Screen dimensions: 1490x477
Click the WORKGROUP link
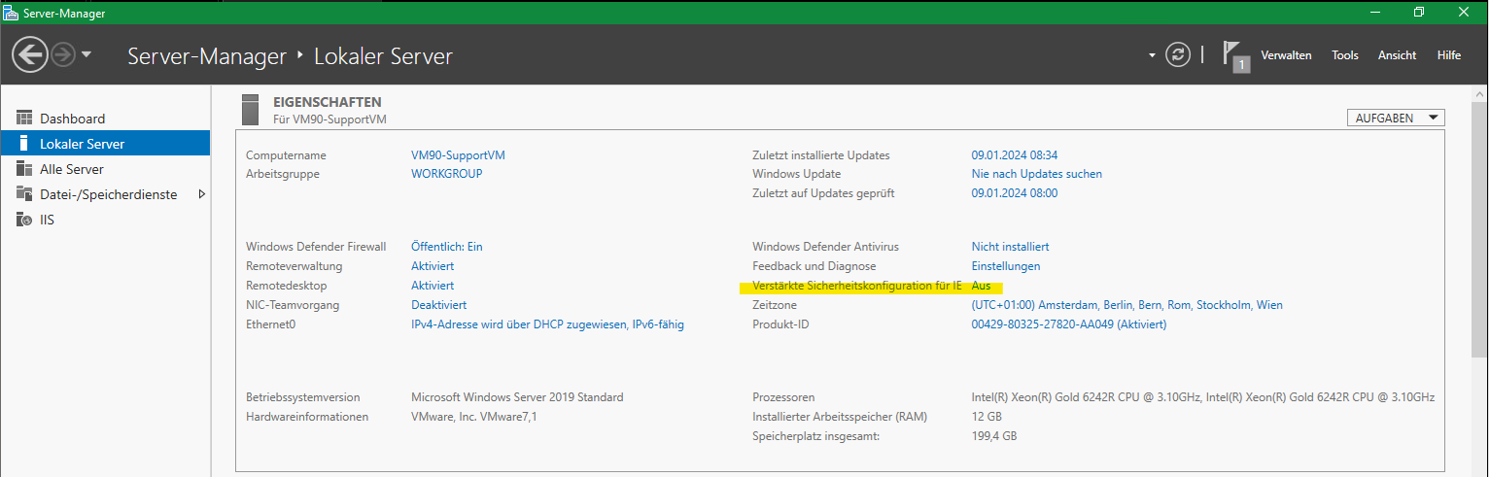tap(446, 174)
